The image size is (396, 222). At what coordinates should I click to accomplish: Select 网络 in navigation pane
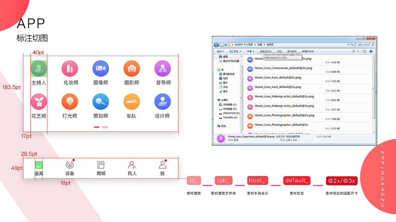click(222, 126)
